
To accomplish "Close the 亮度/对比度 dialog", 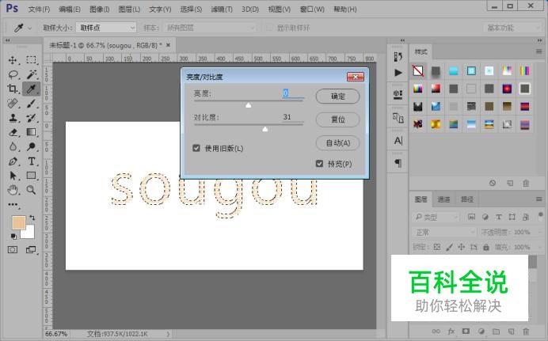I will coord(356,77).
